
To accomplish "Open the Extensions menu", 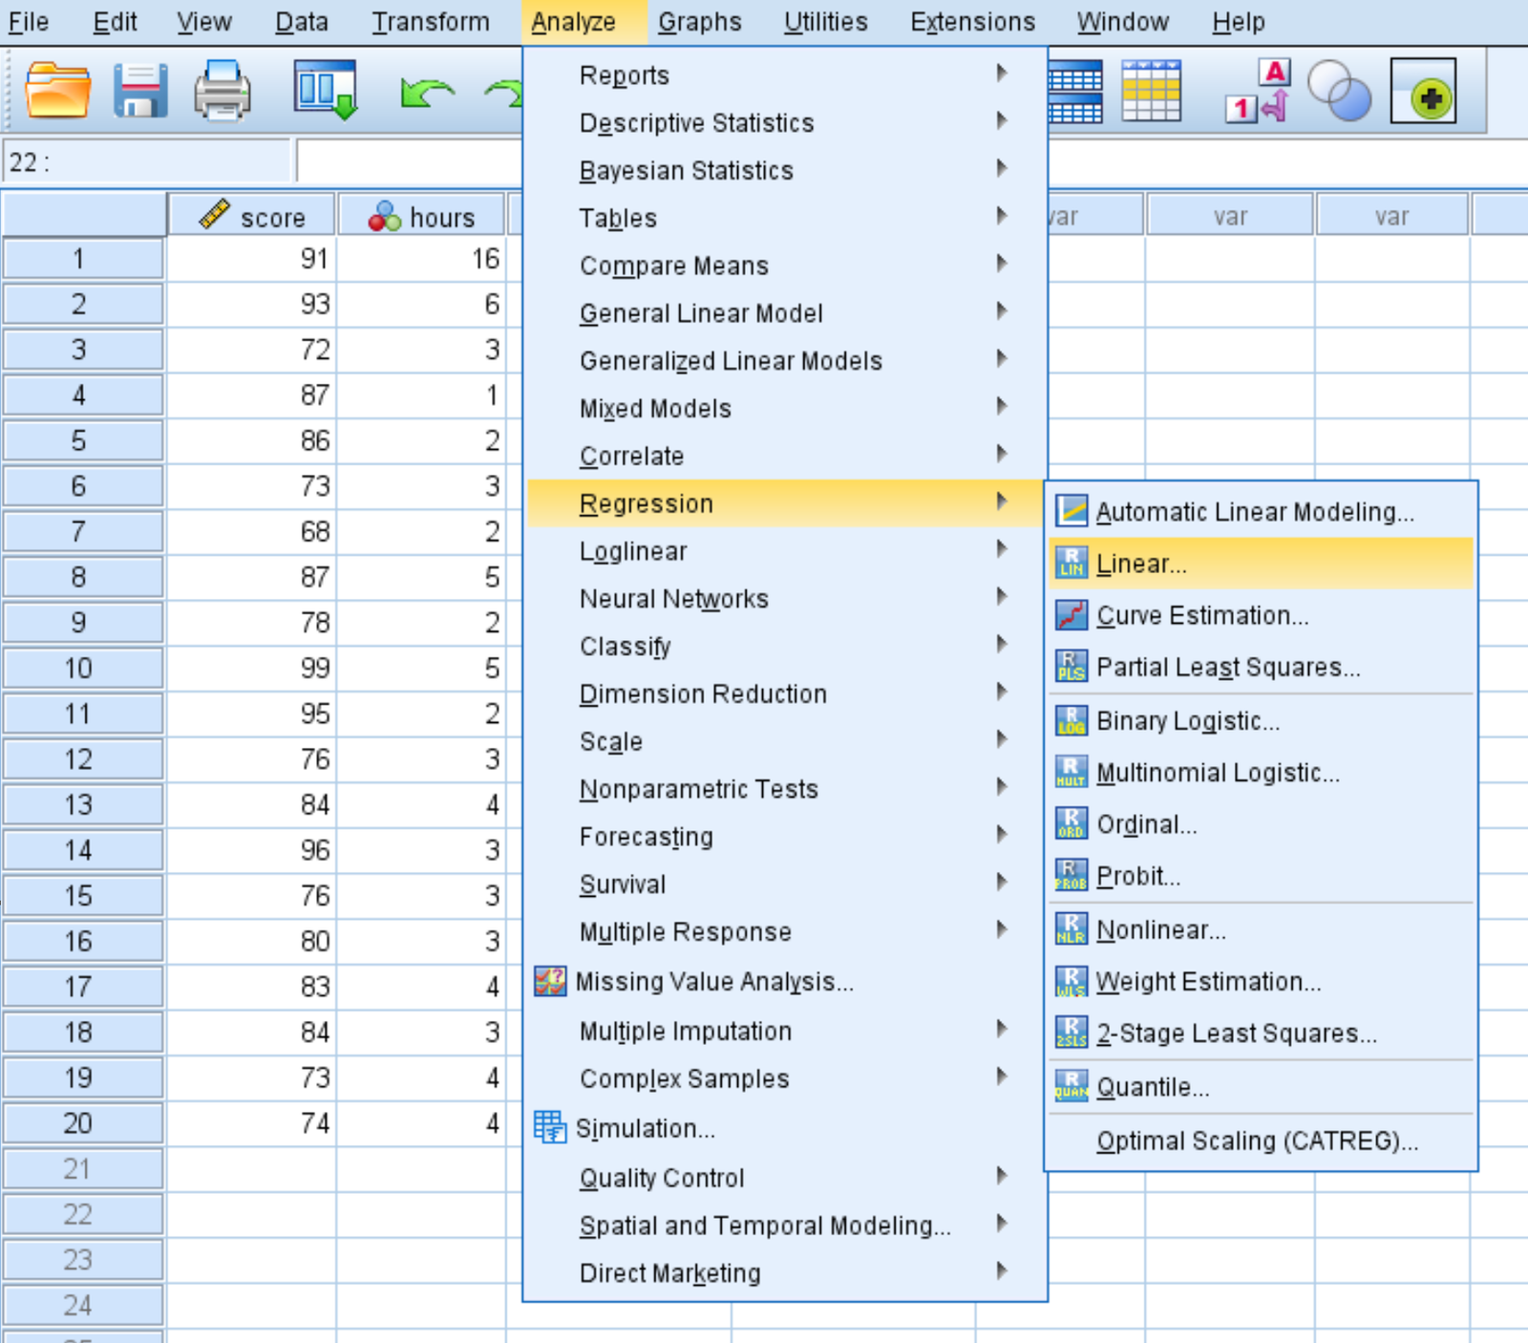I will click(972, 21).
